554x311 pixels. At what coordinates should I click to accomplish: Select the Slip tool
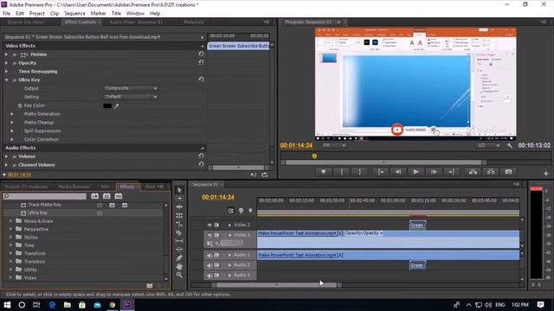pyautogui.click(x=179, y=241)
